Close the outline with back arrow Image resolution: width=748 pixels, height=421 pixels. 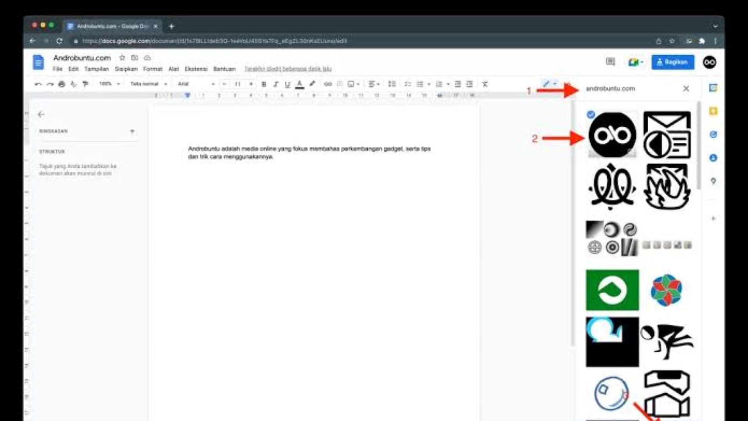coord(41,114)
